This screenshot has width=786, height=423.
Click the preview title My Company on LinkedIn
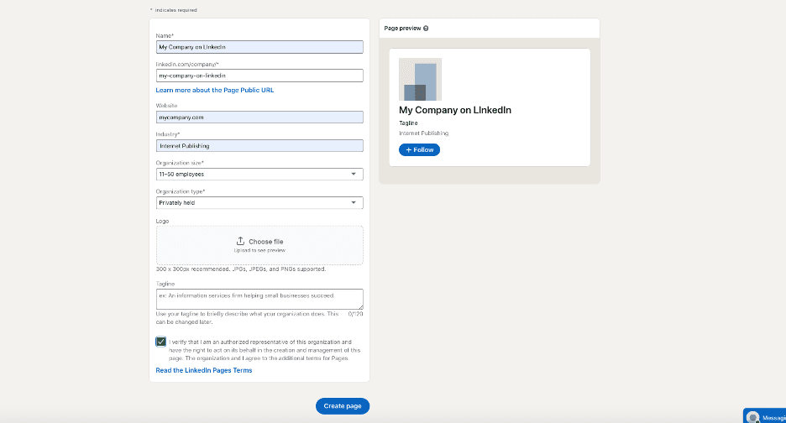coord(455,110)
